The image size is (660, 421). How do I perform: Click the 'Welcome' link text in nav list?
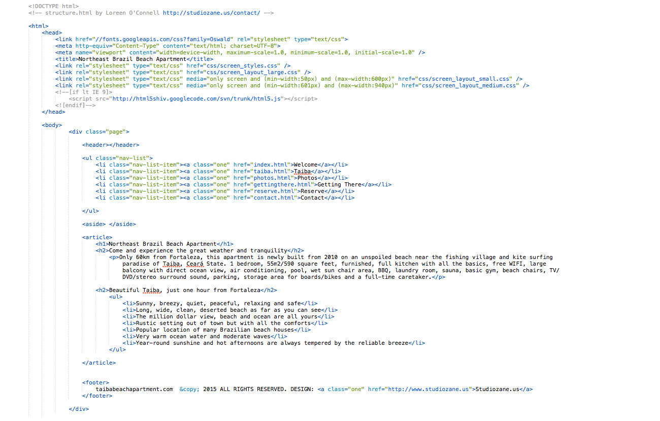[306, 165]
